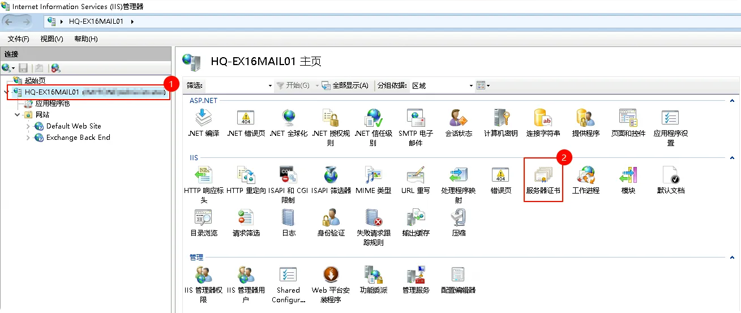The width and height of the screenshot is (741, 313).
Task: Expand the Exchange Back End node
Action: [x=28, y=138]
